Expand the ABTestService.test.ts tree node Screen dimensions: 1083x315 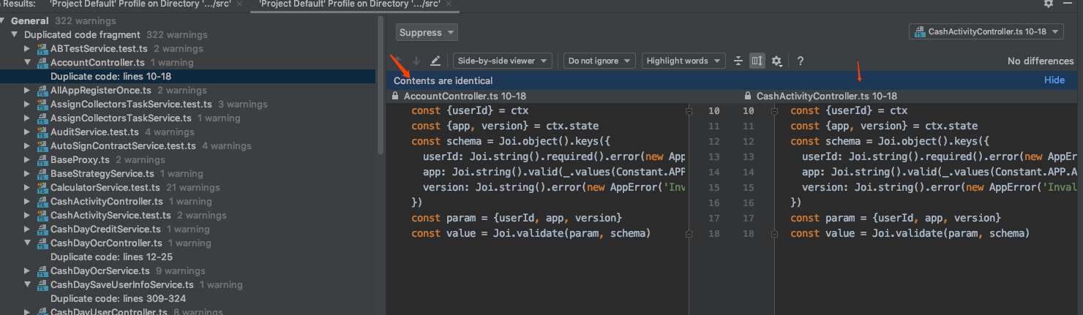[x=28, y=49]
